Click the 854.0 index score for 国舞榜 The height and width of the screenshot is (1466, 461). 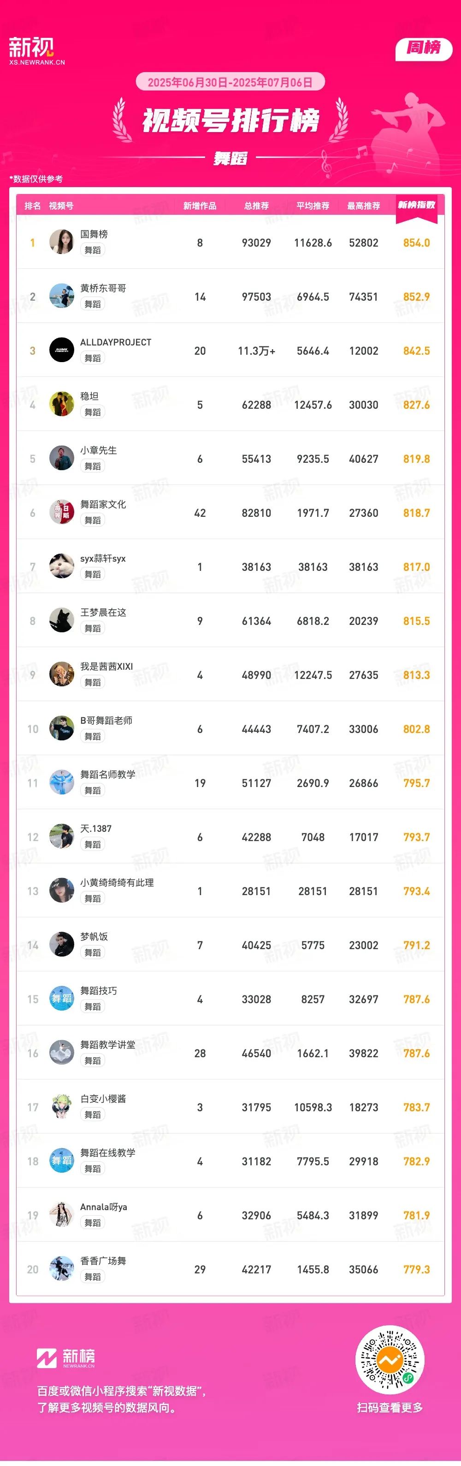click(416, 243)
